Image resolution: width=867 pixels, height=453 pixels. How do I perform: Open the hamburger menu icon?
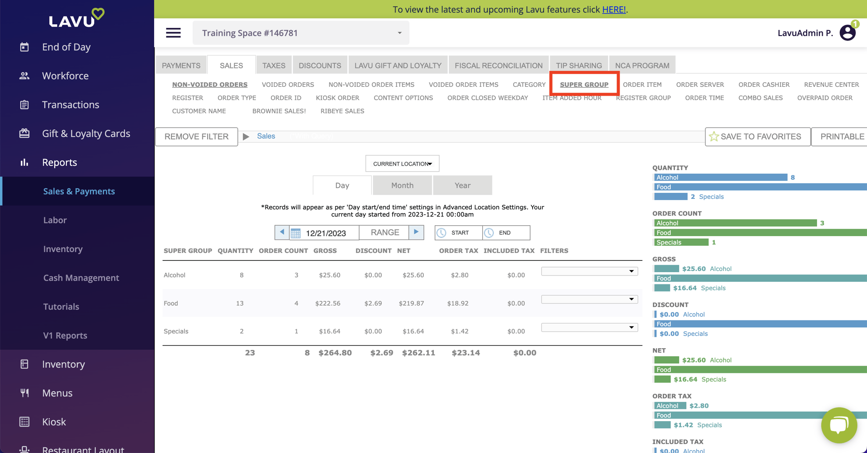click(173, 33)
